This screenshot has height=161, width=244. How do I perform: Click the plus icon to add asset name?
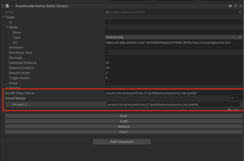(x=230, y=110)
